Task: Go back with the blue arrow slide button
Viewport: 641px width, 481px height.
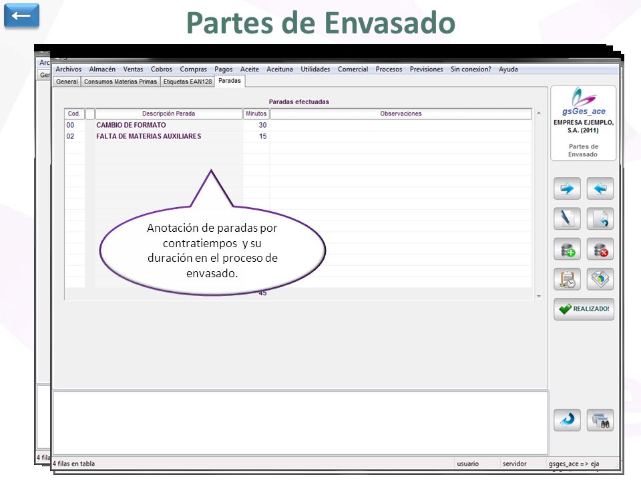Action: 21,15
